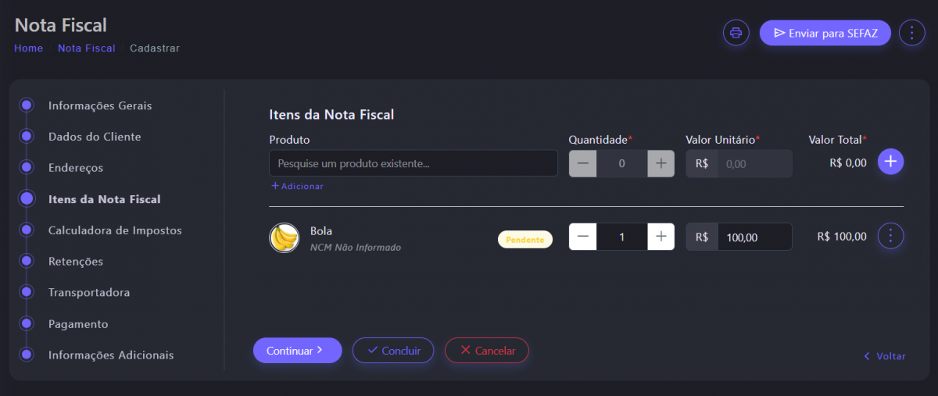Open the top-right three-dot options menu

tap(911, 33)
